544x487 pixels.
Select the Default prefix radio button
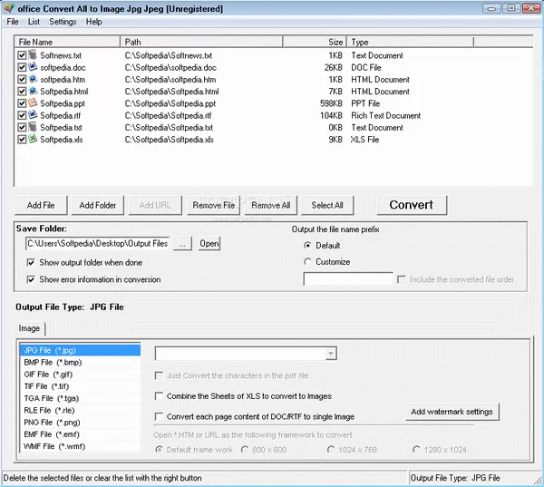[x=307, y=246]
